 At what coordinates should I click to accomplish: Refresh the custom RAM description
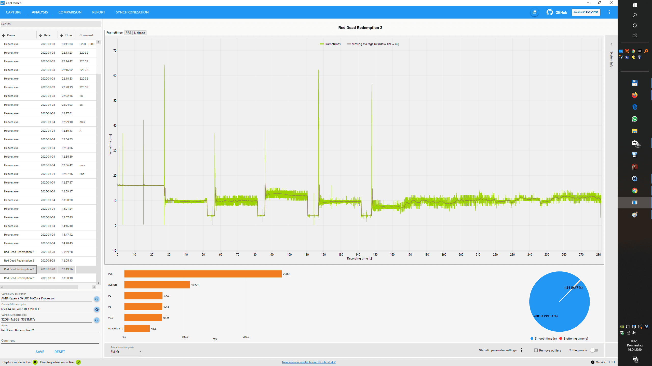click(x=97, y=320)
